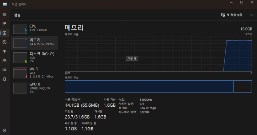Open the Services page puzzle icon
257x135 pixels.
click(4, 79)
